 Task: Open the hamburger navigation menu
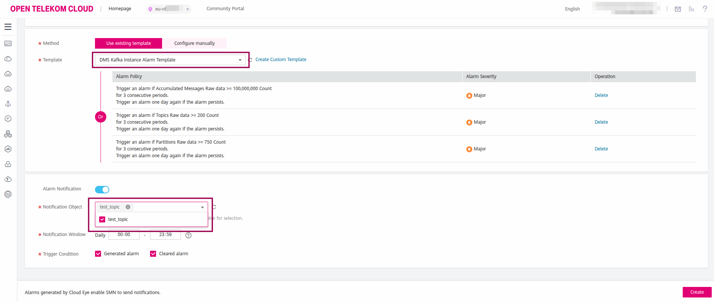point(8,27)
